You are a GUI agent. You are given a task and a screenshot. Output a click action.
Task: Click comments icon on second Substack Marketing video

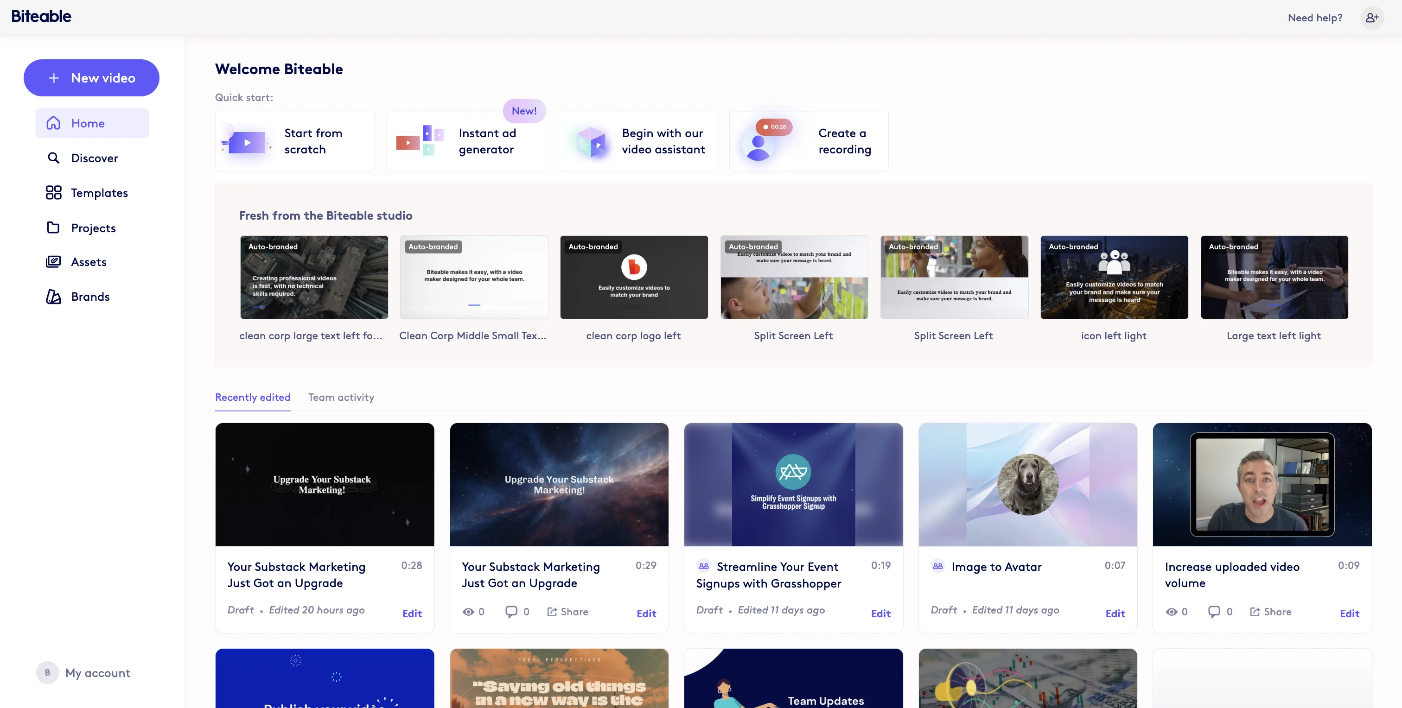point(511,612)
